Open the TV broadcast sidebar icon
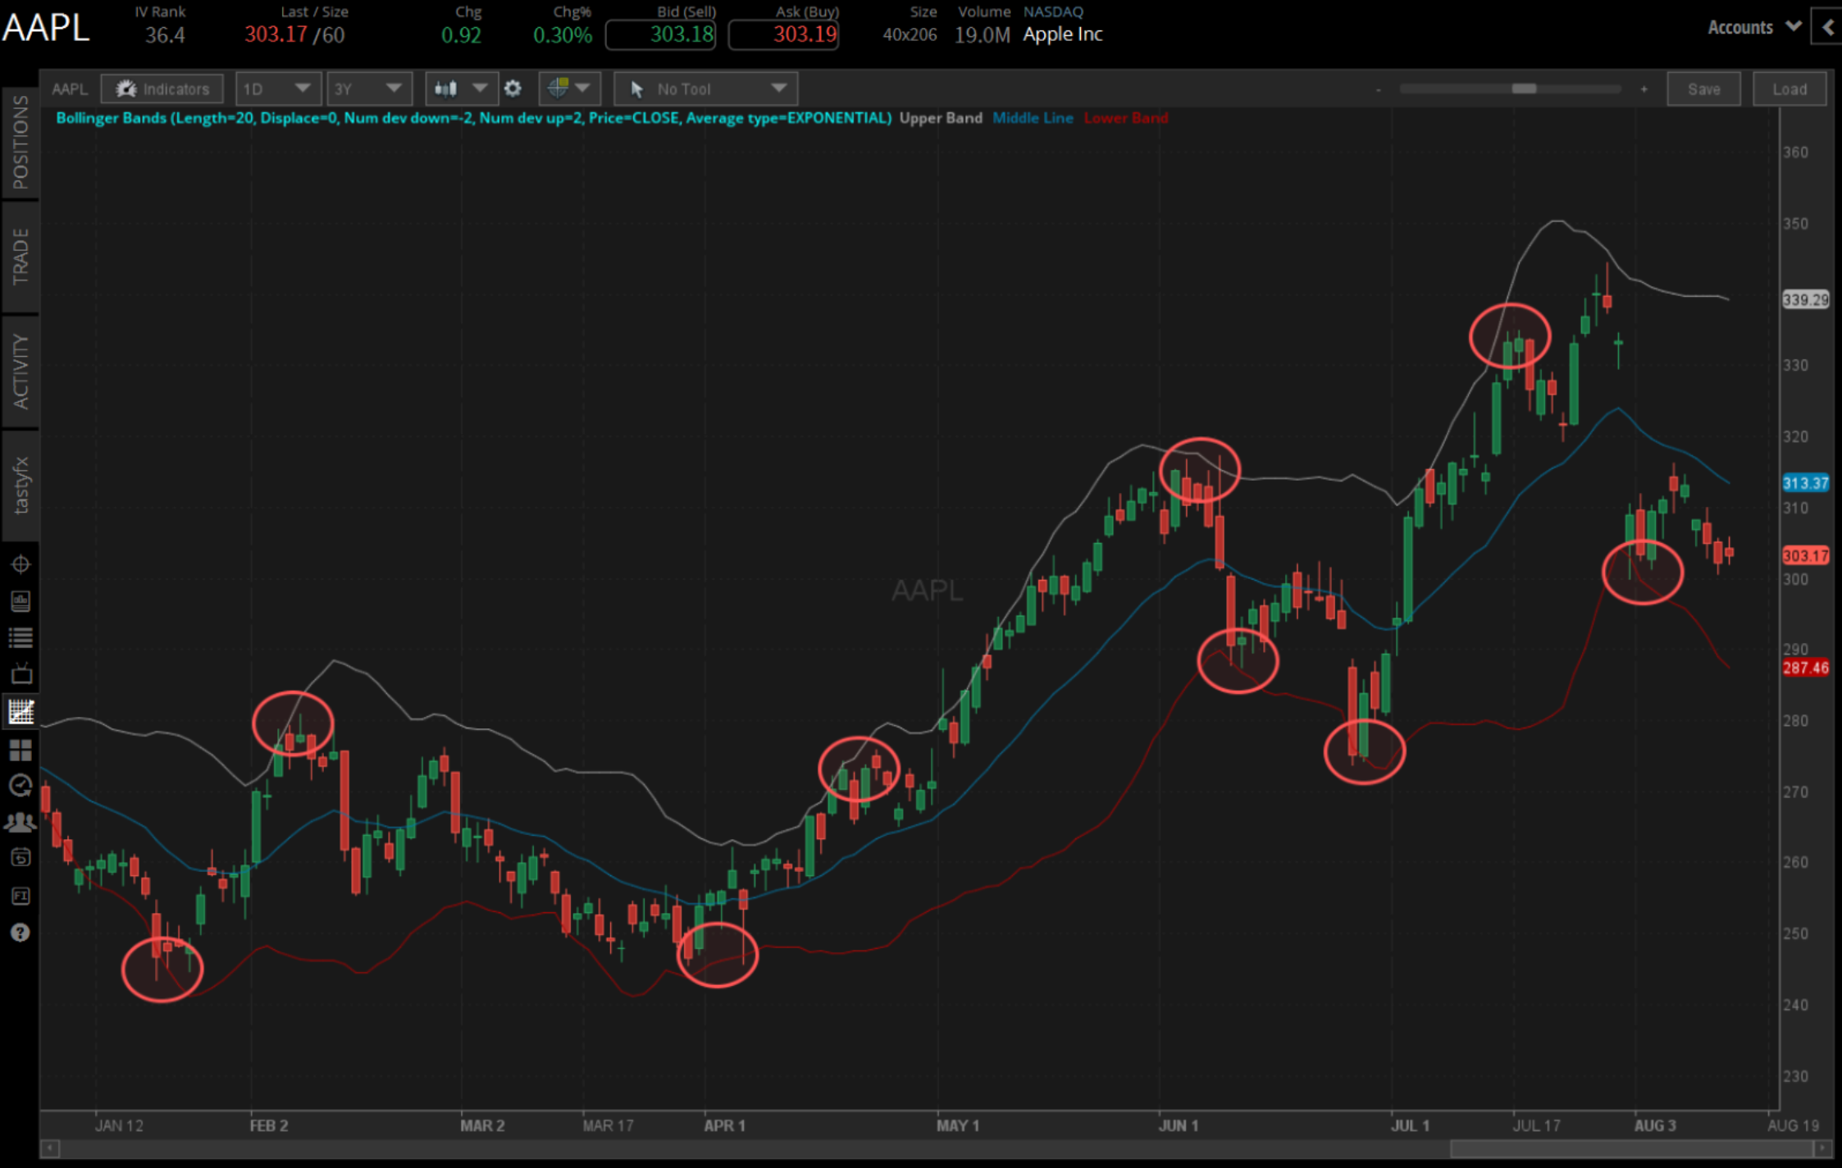This screenshot has height=1168, width=1842. 21,674
